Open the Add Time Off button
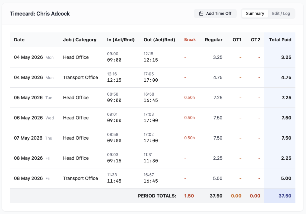Screen dimensions: 306x214 [x=215, y=14]
